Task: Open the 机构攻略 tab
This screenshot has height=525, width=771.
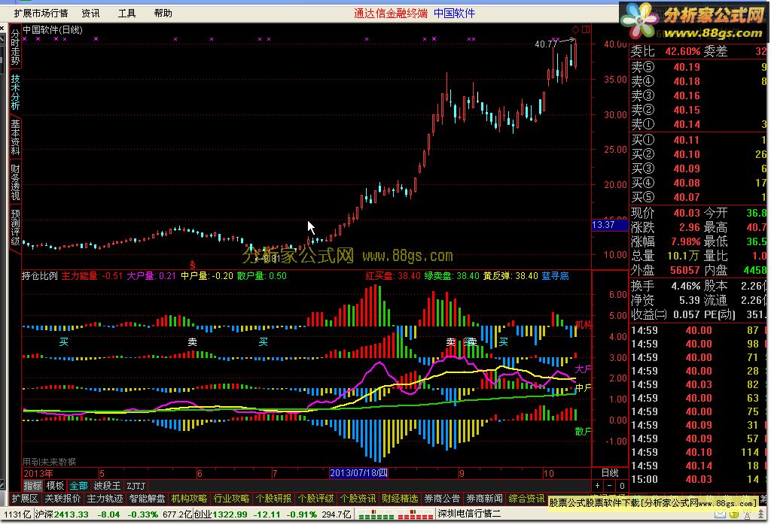Action: tap(189, 499)
